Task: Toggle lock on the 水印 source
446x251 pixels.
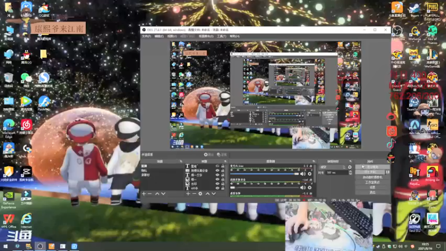Action: pos(222,184)
